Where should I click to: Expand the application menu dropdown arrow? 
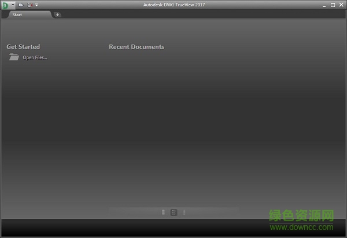pos(13,5)
